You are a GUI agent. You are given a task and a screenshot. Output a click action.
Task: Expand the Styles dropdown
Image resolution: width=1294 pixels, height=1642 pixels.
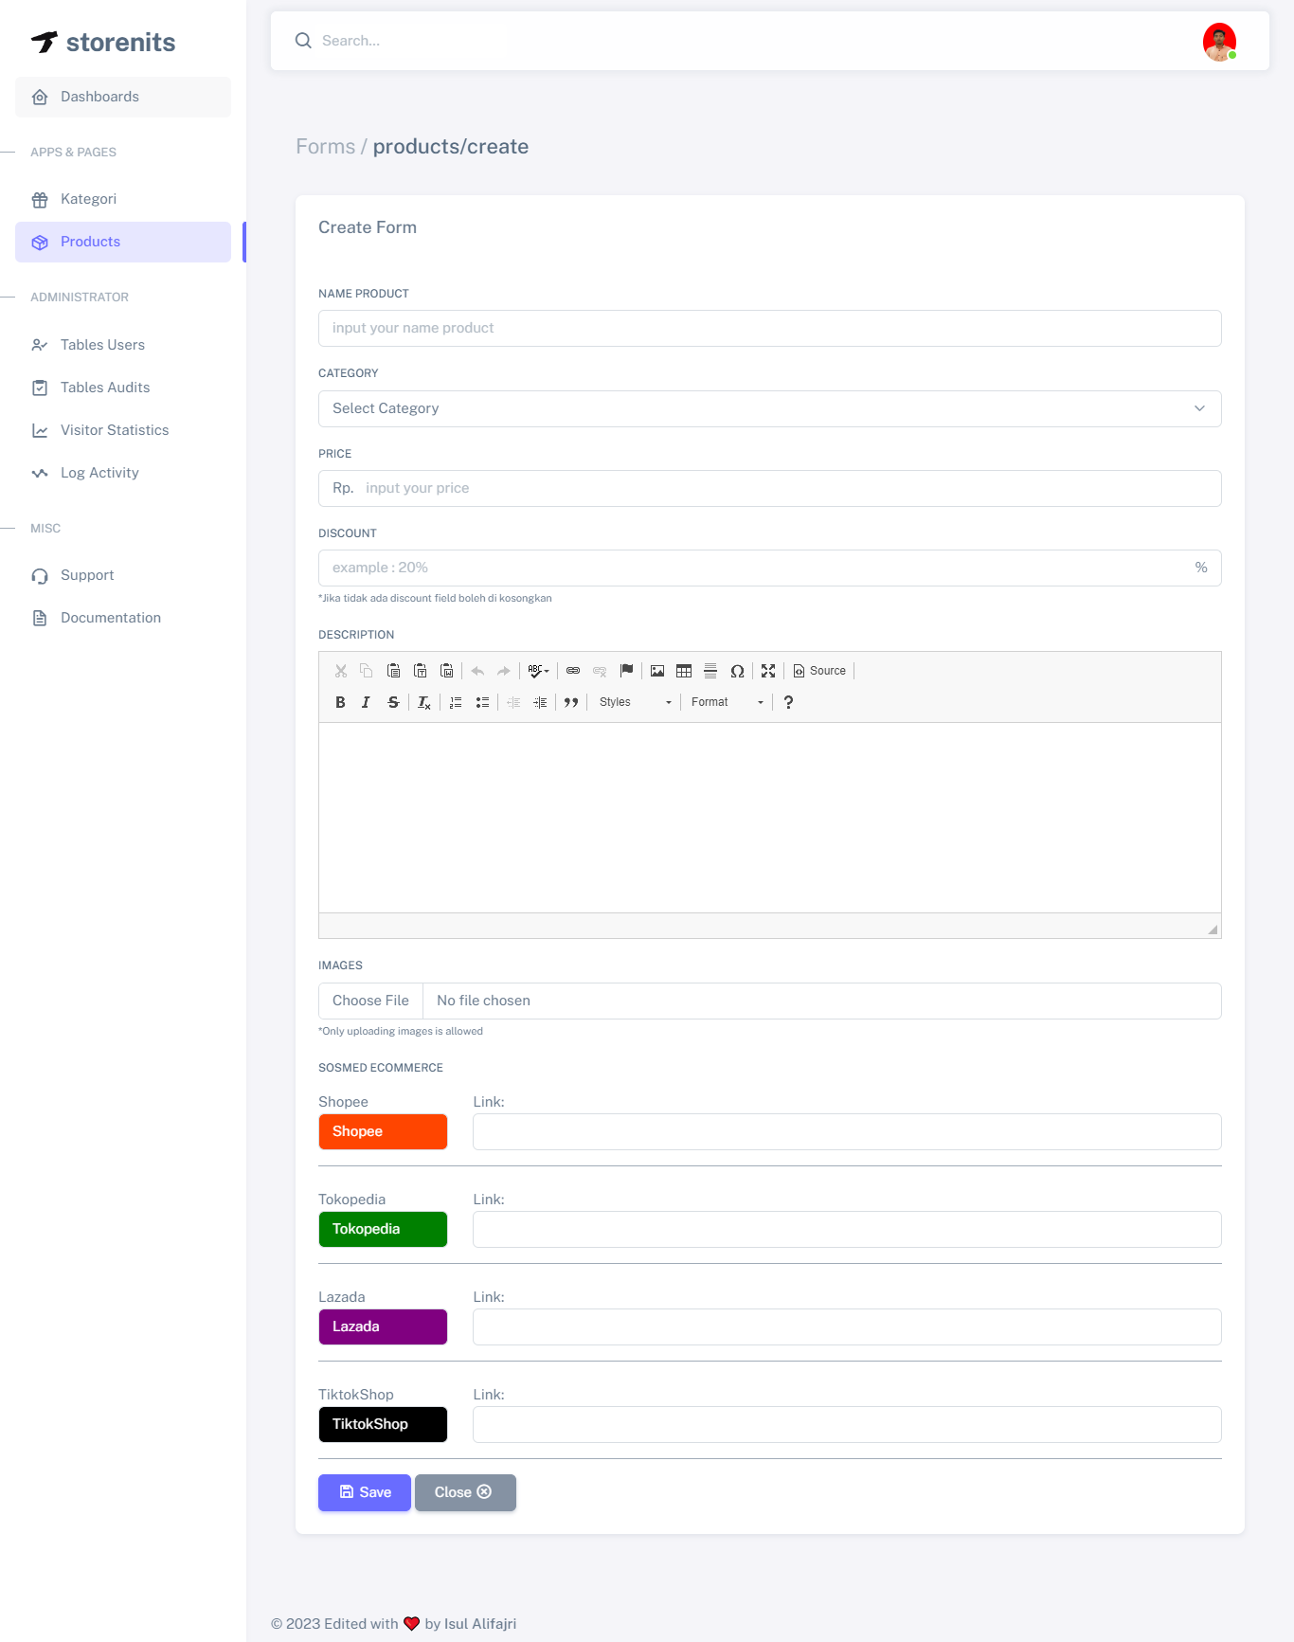tap(635, 702)
